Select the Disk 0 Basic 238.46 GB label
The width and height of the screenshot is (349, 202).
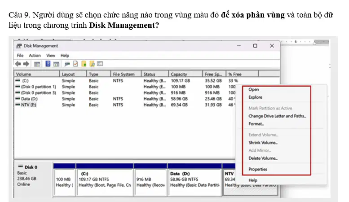pos(27,176)
